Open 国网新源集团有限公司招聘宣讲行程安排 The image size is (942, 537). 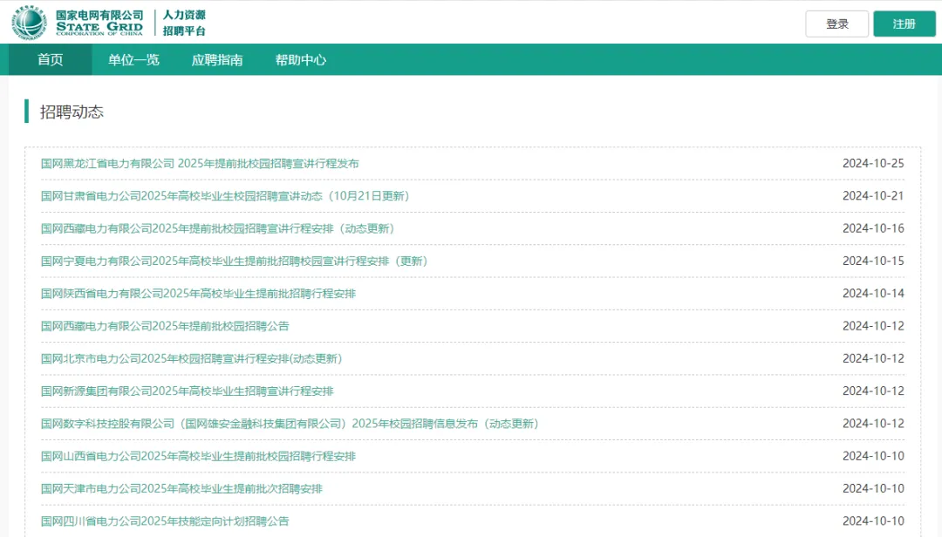tap(187, 391)
